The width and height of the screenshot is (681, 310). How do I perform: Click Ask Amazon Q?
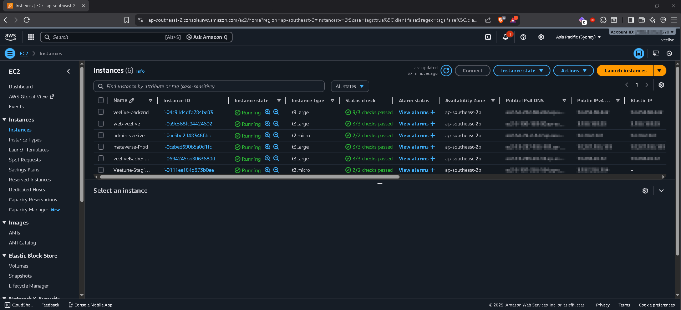[x=207, y=37]
